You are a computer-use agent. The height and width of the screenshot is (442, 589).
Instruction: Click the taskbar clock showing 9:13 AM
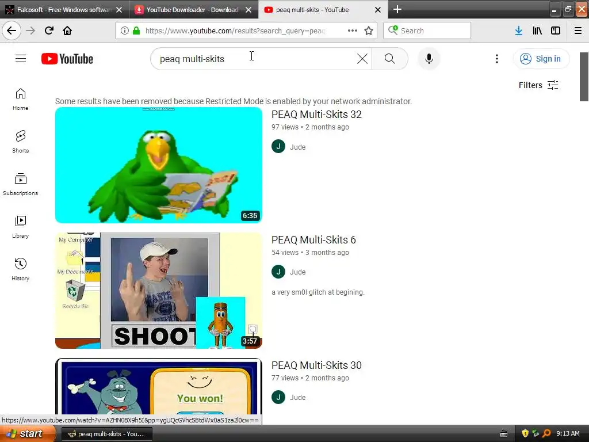coord(568,433)
